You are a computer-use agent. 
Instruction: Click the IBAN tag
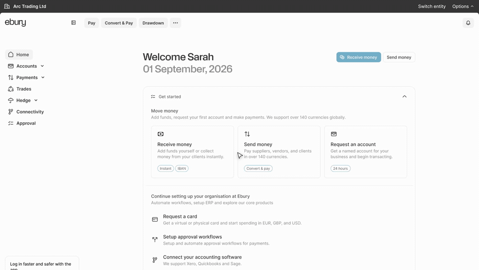click(182, 168)
